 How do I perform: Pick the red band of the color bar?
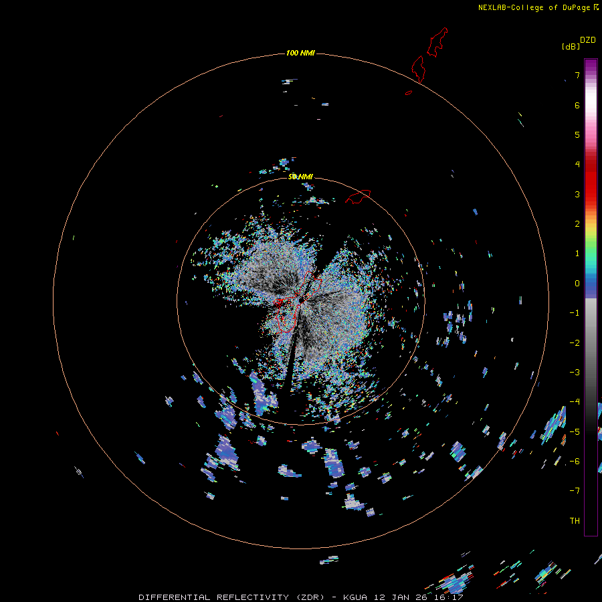(591, 185)
